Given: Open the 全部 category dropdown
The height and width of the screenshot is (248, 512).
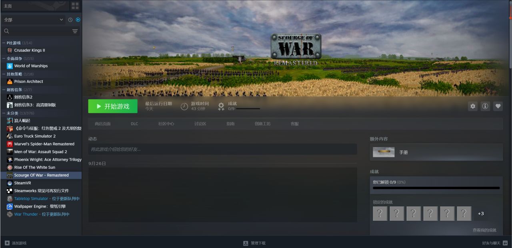Looking at the screenshot, I should 33,20.
